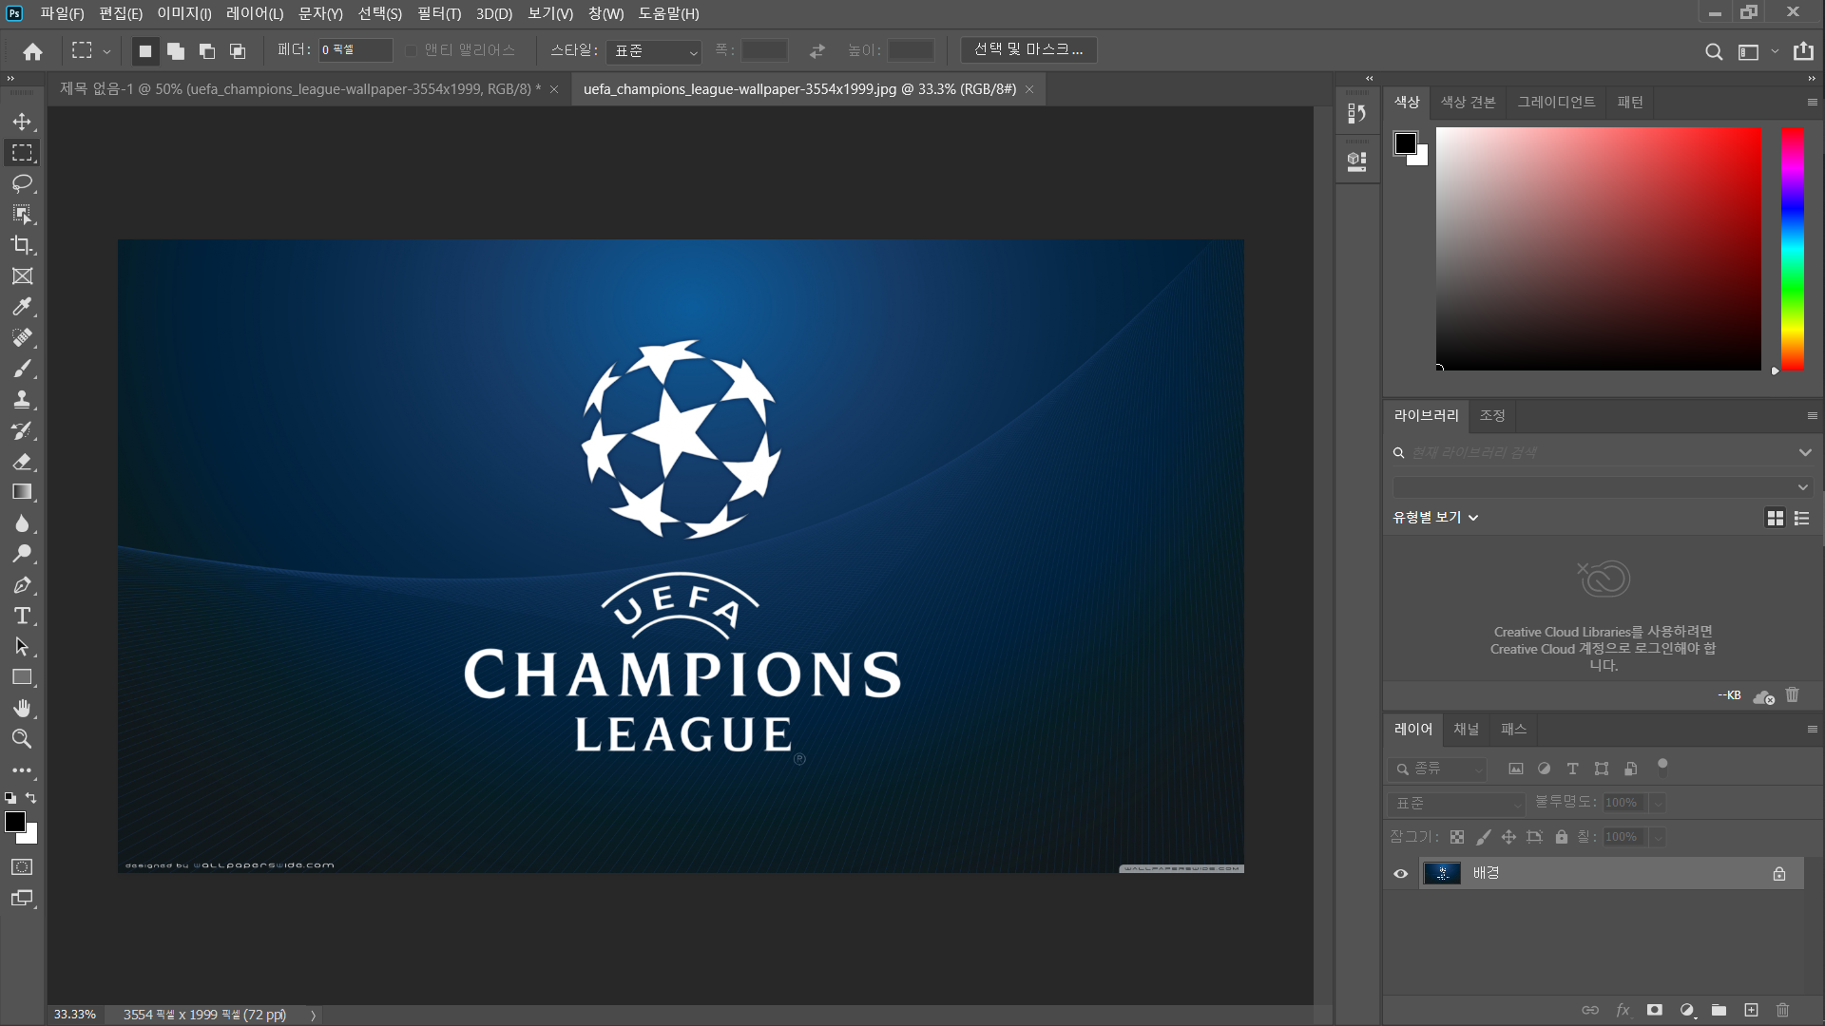Hide the 배경 layer visibility eye
The image size is (1825, 1026).
pos(1400,874)
